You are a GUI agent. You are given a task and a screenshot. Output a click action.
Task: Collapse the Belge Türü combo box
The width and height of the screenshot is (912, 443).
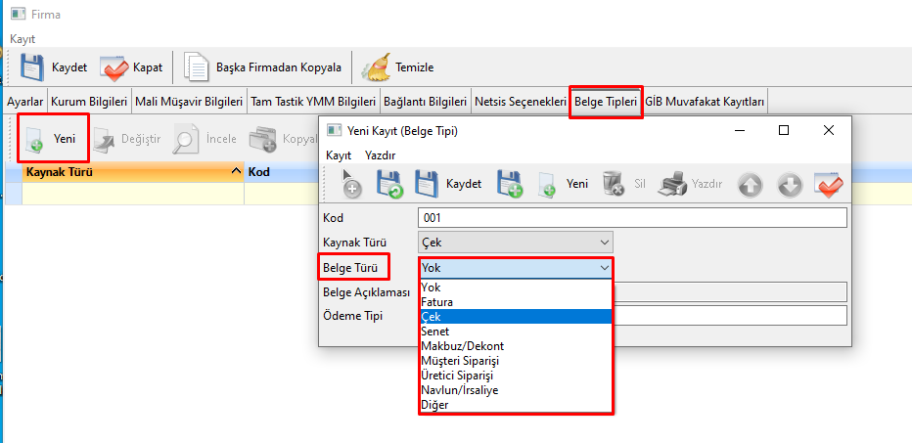click(x=604, y=267)
